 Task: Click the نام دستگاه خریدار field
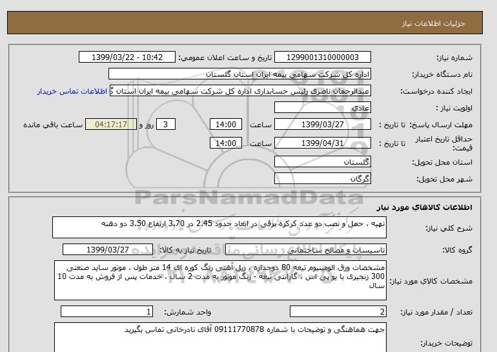[239, 74]
